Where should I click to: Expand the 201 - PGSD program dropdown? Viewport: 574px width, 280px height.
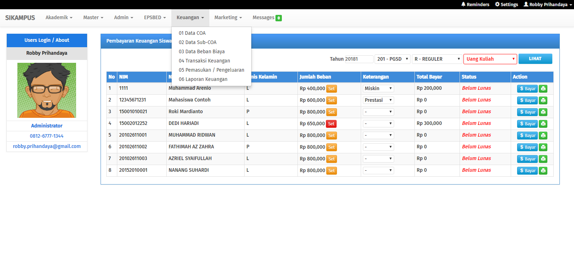point(392,59)
